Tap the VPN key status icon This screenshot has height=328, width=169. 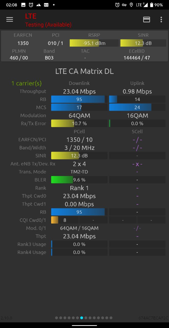pyautogui.click(x=124, y=5)
